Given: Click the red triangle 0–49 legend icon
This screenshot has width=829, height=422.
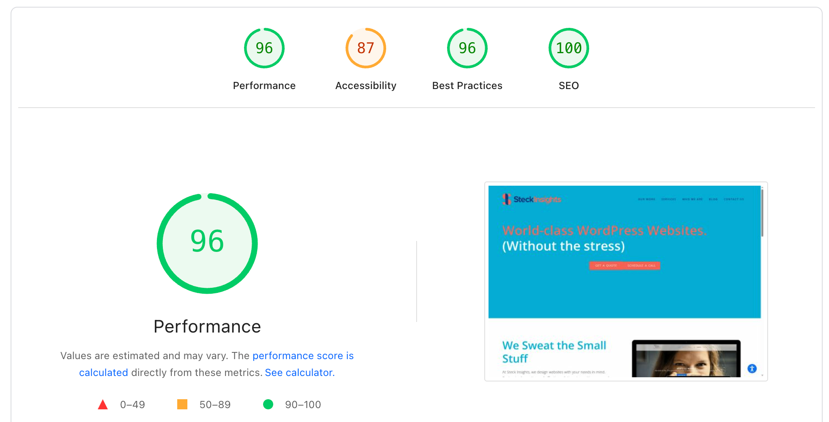Looking at the screenshot, I should (x=103, y=405).
